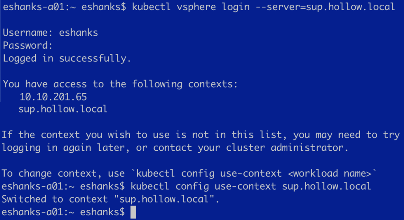The width and height of the screenshot is (404, 220).
Task: Click the last empty "eshanks-a01:~ eshanks$" prompt
Action: (x=63, y=212)
